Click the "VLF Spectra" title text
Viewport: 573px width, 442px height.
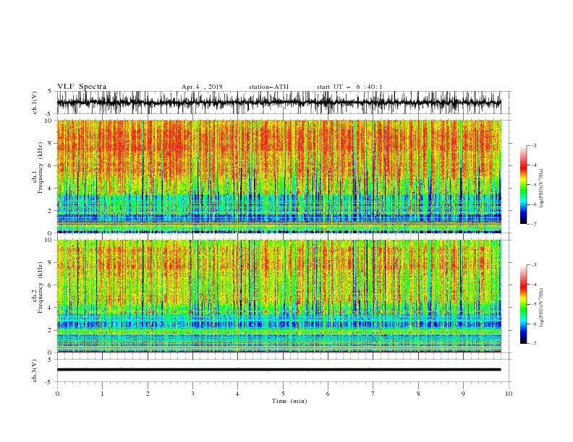[x=82, y=87]
